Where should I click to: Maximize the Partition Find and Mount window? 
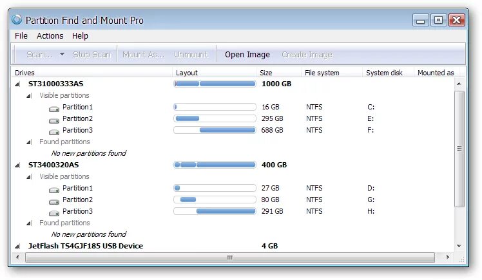[x=438, y=20]
